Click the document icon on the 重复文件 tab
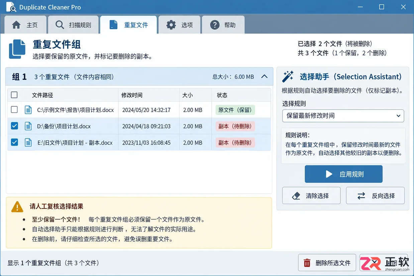Image resolution: width=414 pixels, height=276 pixels. coord(114,25)
